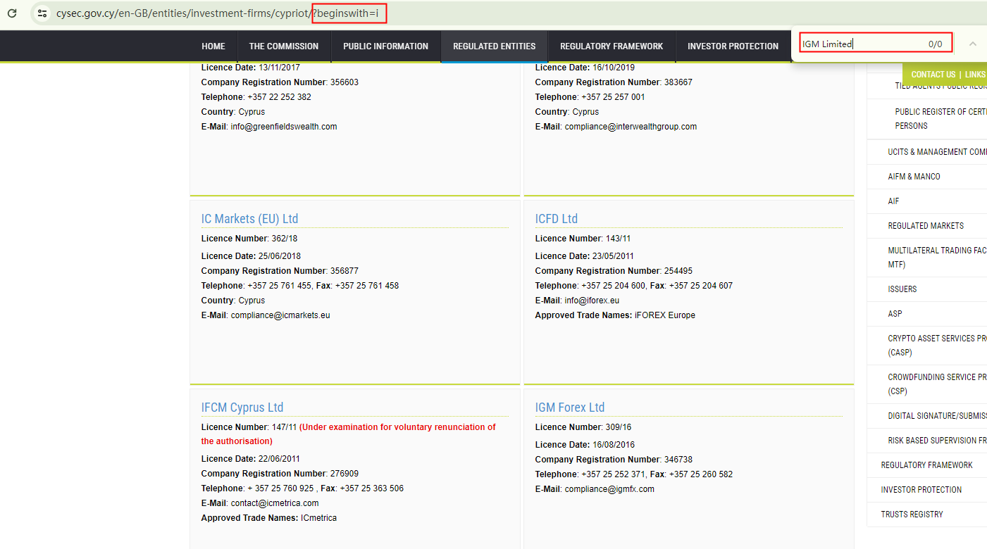Viewport: 987px width, 549px height.
Task: Open the IGM Forex Ltd entity link
Action: pos(569,408)
